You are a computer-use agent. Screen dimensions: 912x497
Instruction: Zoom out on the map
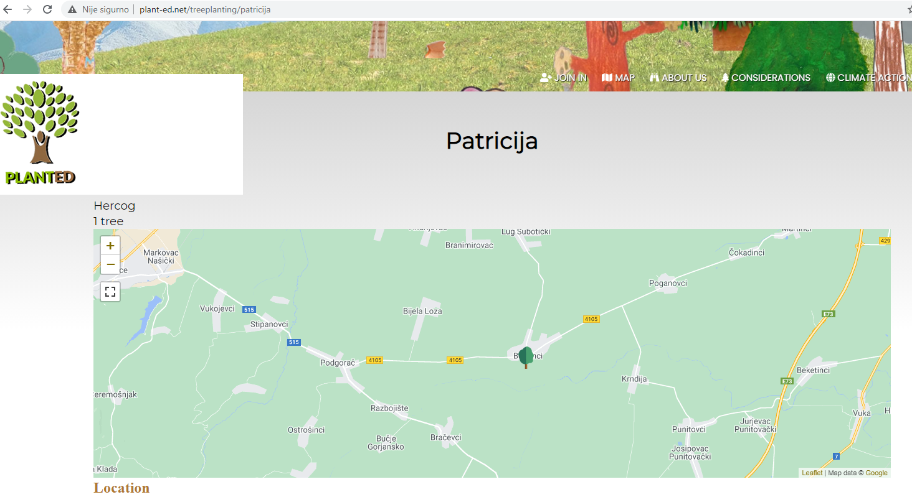click(110, 264)
